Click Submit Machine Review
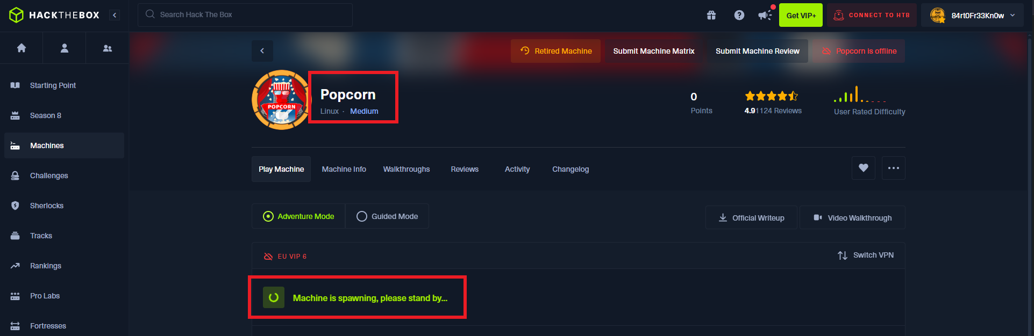 pos(758,51)
